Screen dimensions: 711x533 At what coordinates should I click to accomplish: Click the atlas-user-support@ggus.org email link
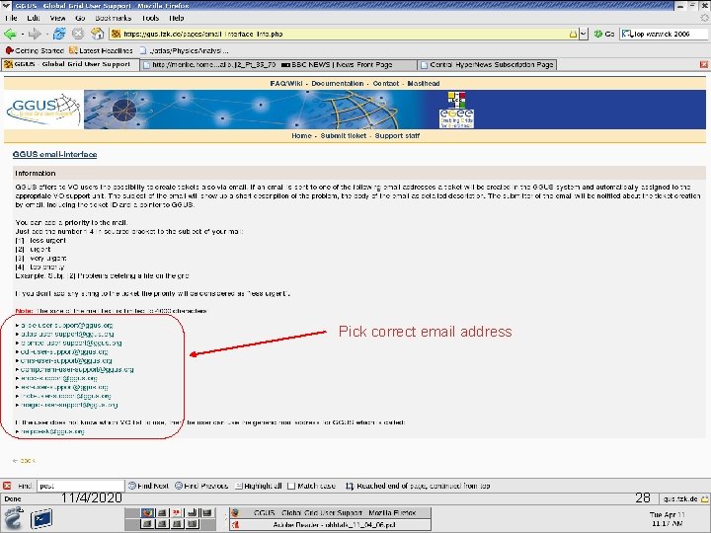pyautogui.click(x=67, y=334)
